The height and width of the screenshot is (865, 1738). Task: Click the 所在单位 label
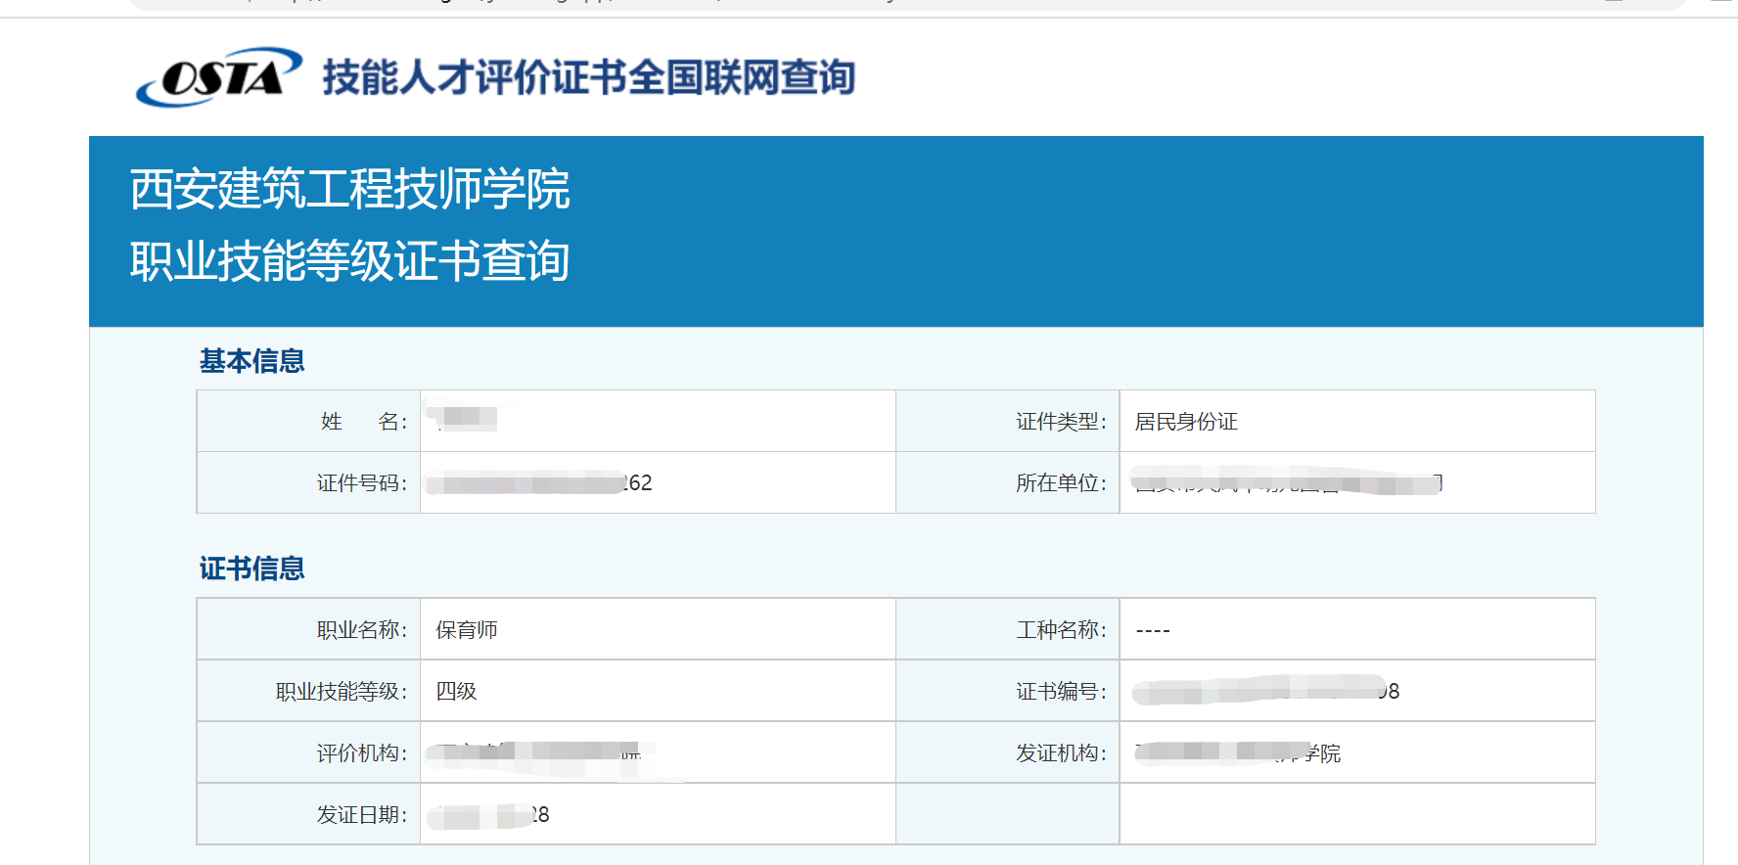click(x=1061, y=483)
